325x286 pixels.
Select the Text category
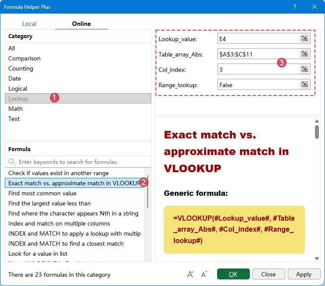pyautogui.click(x=14, y=119)
